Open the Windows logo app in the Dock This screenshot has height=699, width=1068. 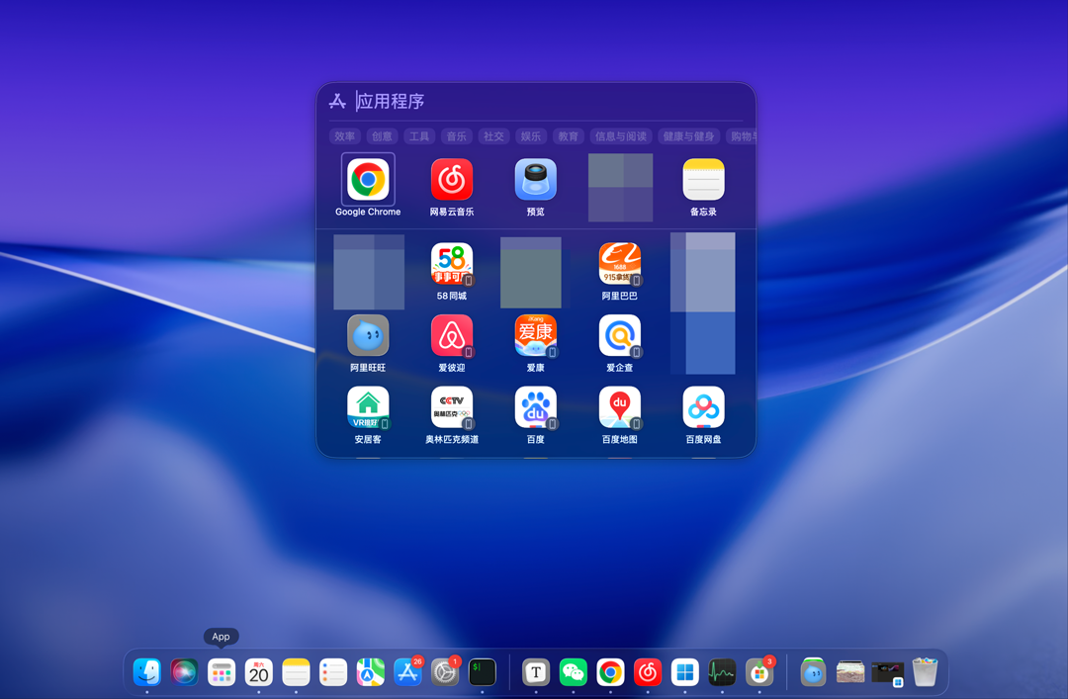click(x=685, y=672)
